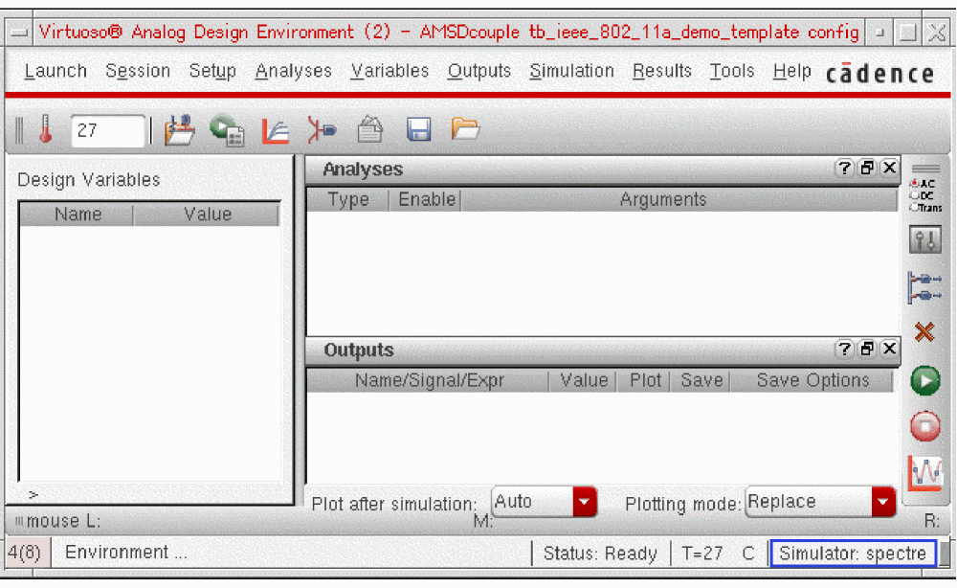Click the Outputs Name/Signal/Expr column header
Viewport: 957px width, 588px height.
tap(429, 380)
